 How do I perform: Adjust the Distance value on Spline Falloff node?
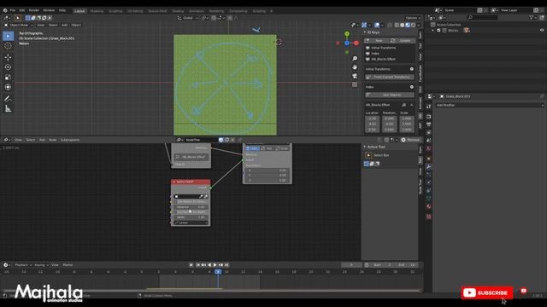pos(191,207)
